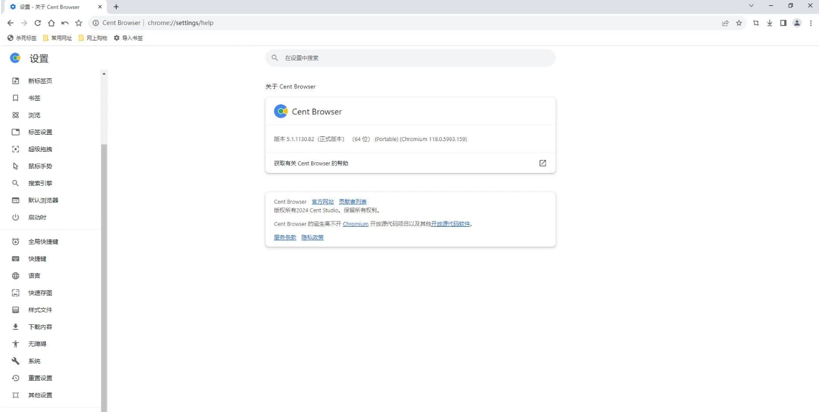Open the profile avatar icon

coord(798,23)
